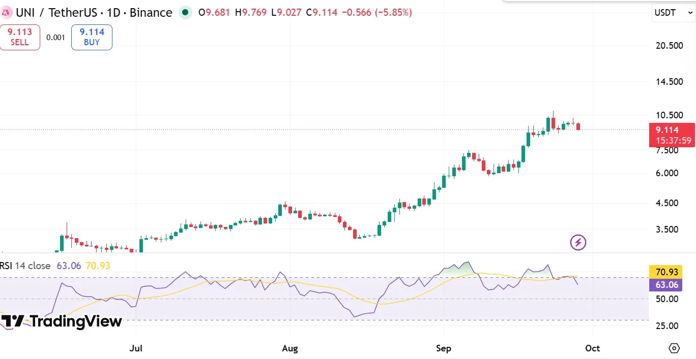This screenshot has height=359, width=696.
Task: Click the 7.500 price axis label
Action: click(x=667, y=150)
